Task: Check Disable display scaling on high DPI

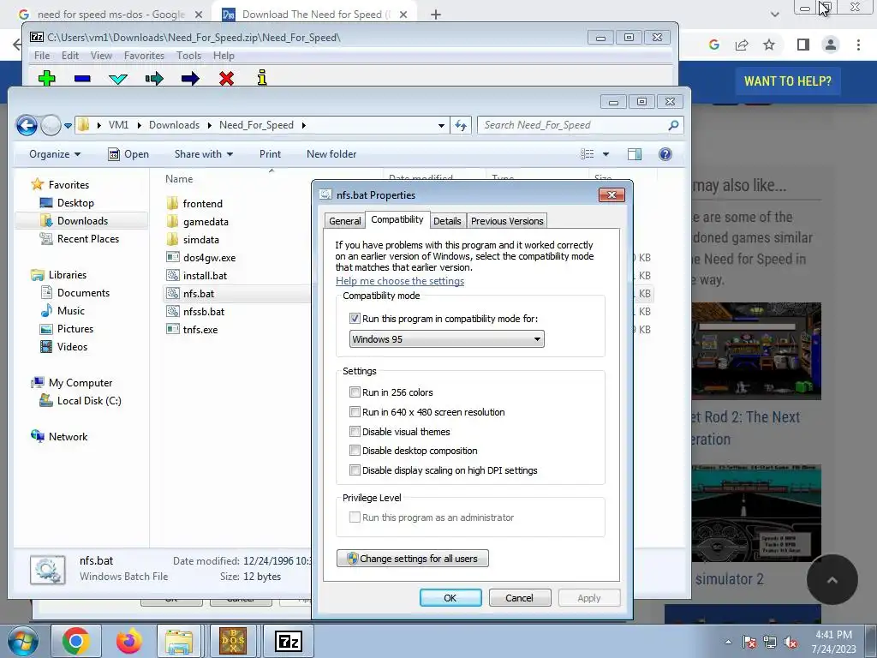Action: pos(355,470)
